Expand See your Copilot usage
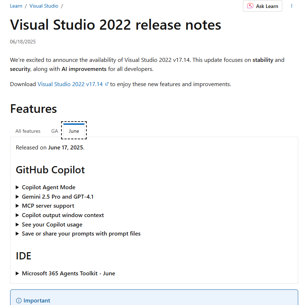Viewport: 304px width, 305px height. [x=49, y=224]
